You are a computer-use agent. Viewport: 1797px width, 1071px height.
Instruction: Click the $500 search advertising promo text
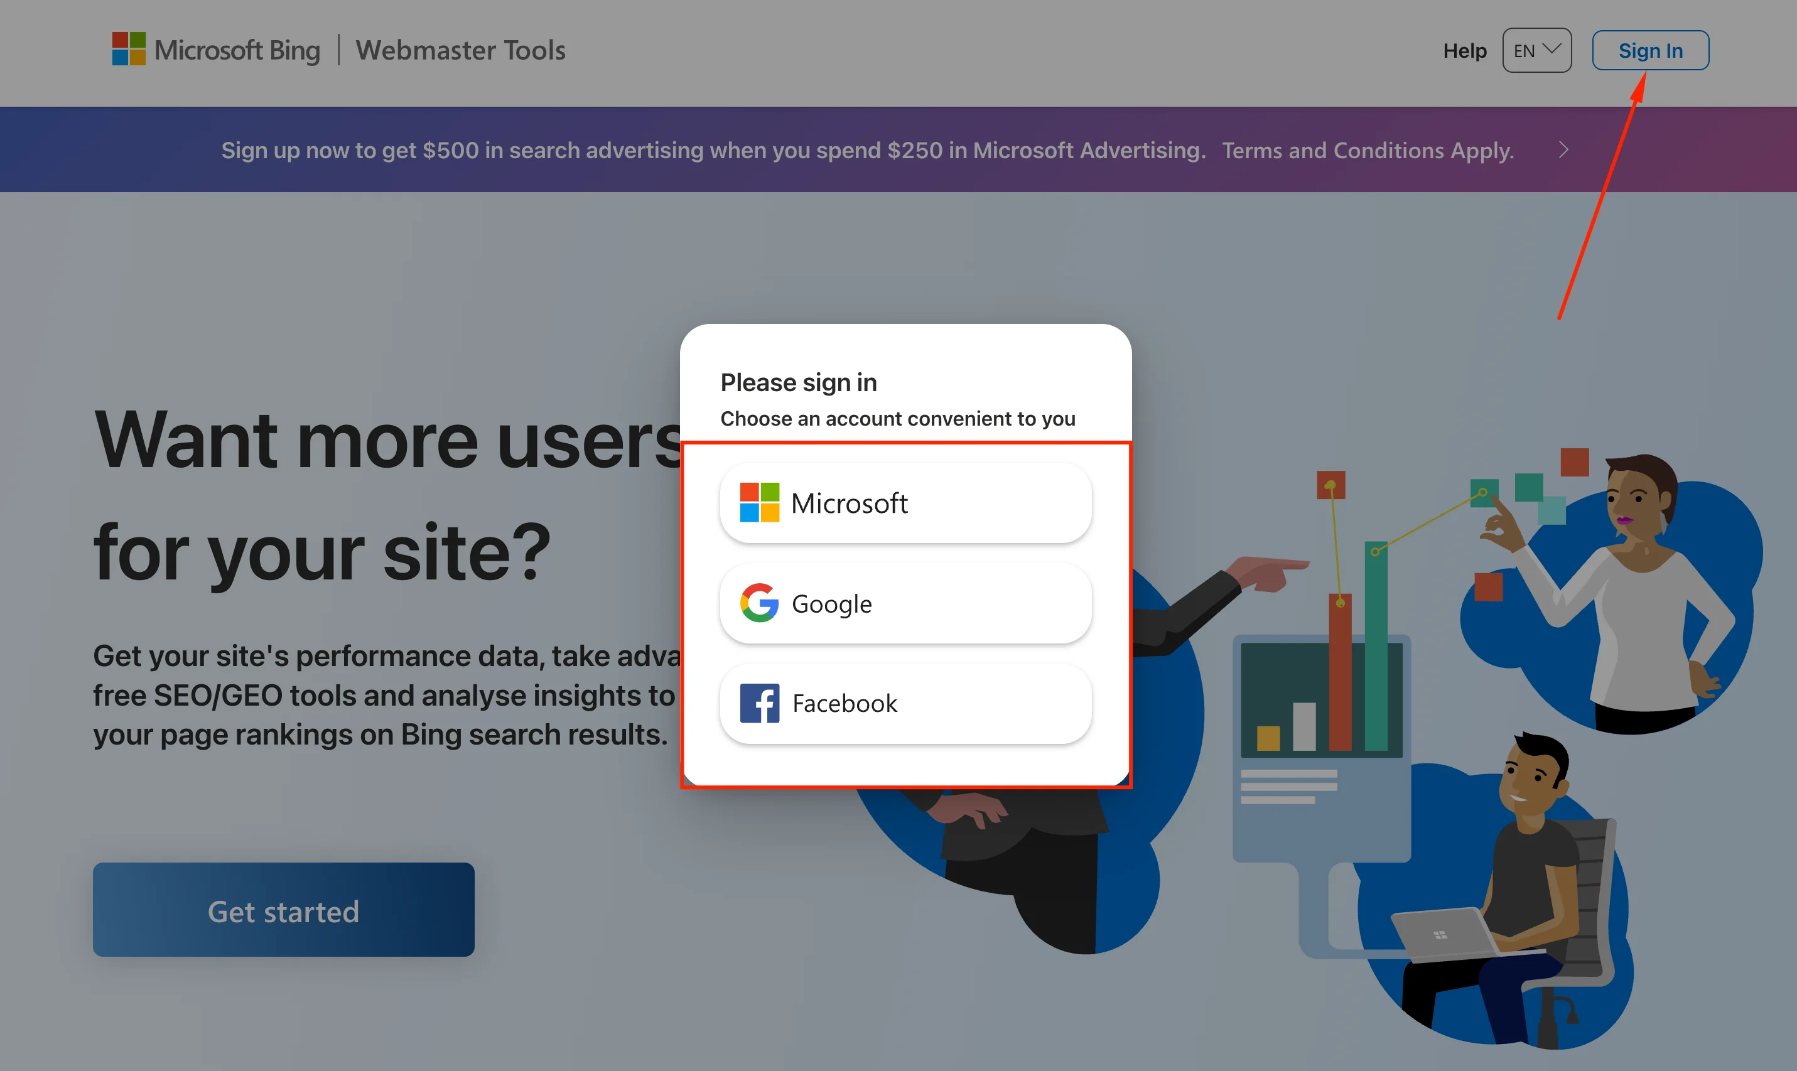pos(713,150)
